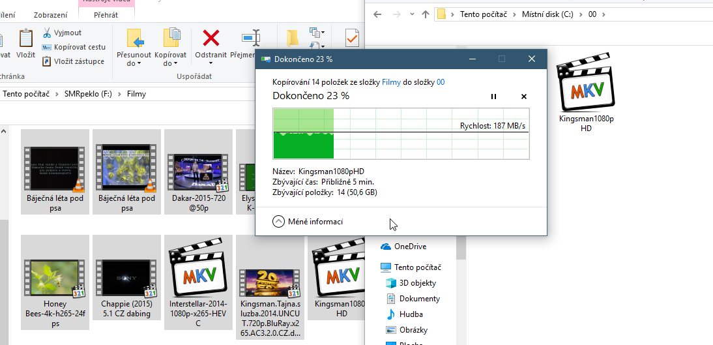Click the Filmy source folder link

point(391,82)
